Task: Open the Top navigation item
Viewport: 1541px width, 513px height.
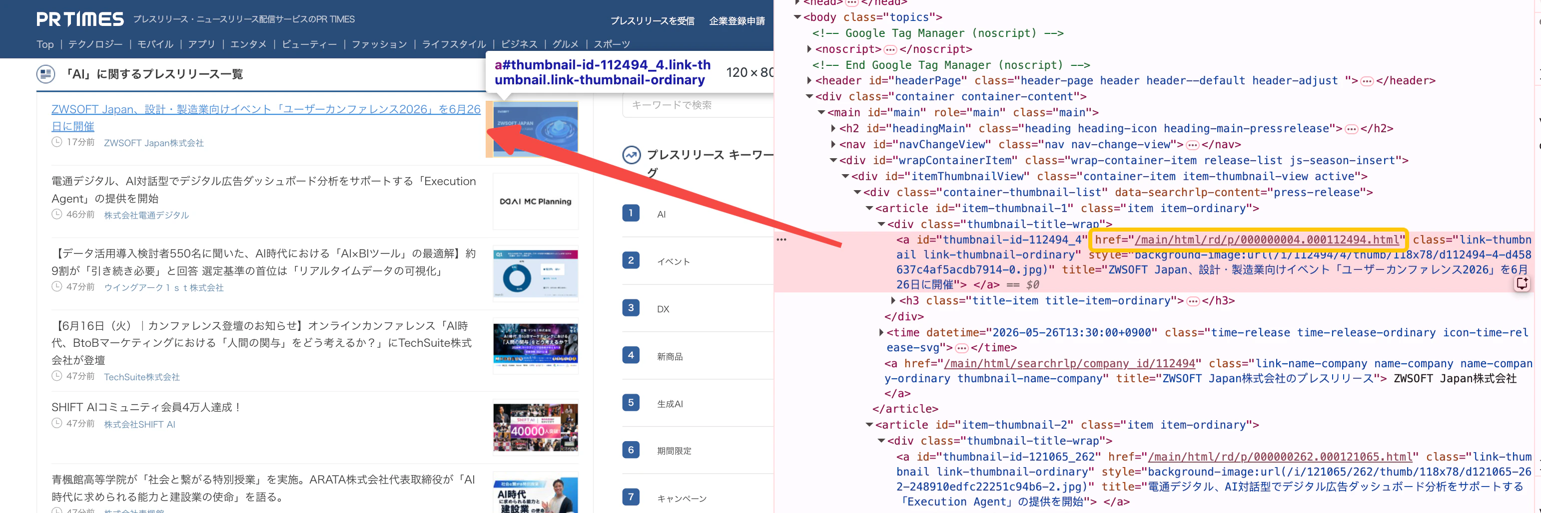Action: pyautogui.click(x=45, y=44)
